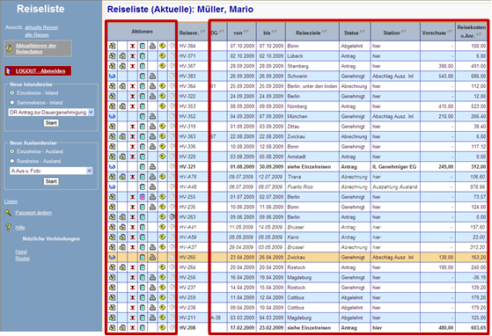492x336 pixels.
Task: Click glasses view icon for trip HV-321
Action: coord(112,167)
